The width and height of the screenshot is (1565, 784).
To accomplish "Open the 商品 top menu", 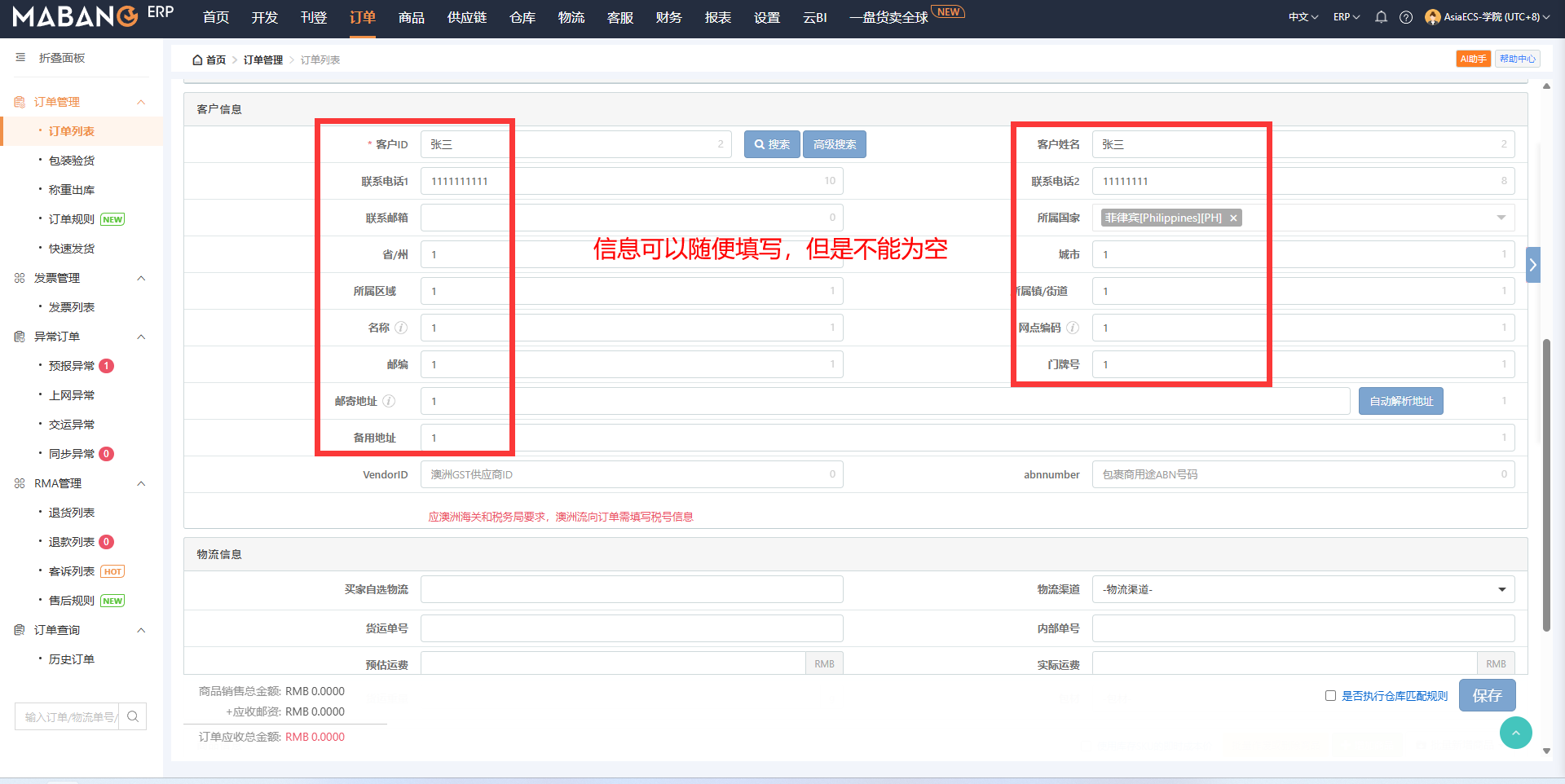I will tap(411, 17).
